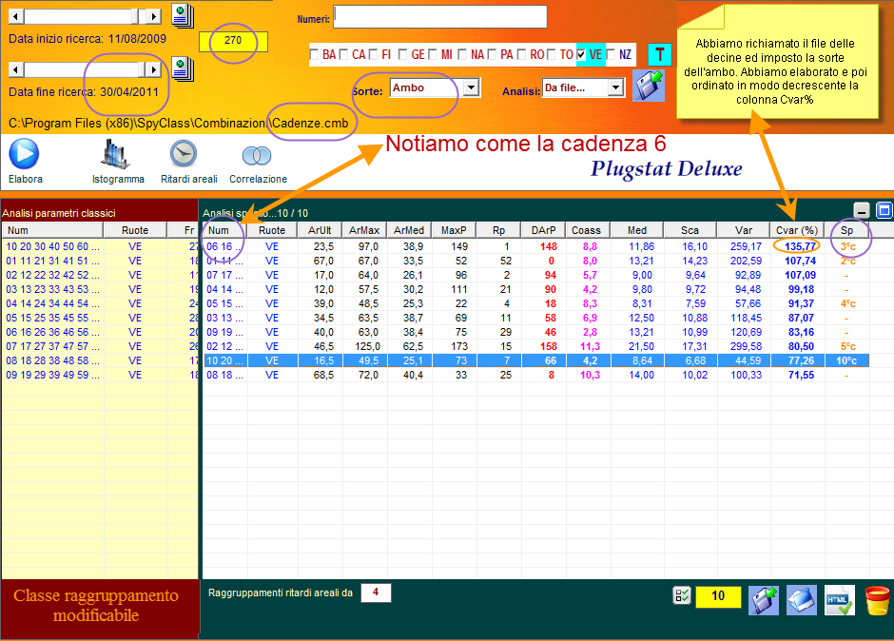Click the save disk icon in the bottom toolbar
This screenshot has height=641, width=894.
pyautogui.click(x=764, y=600)
